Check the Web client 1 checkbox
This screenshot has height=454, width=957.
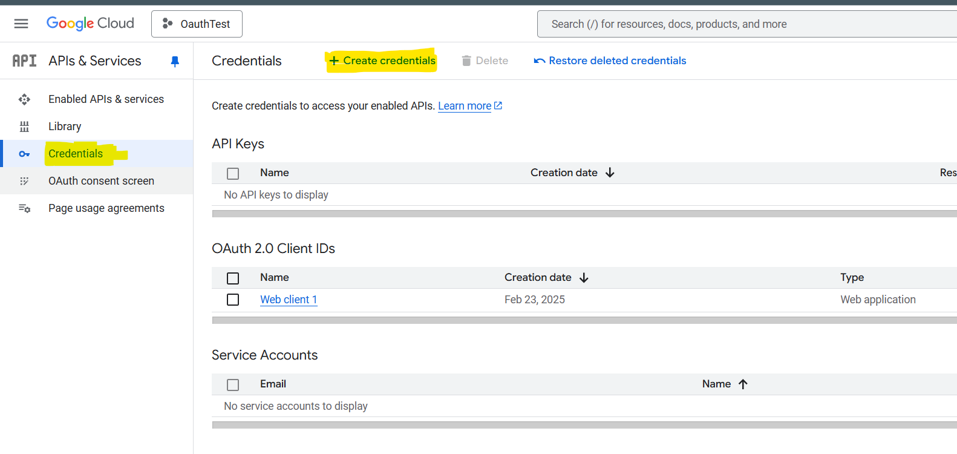pyautogui.click(x=233, y=300)
